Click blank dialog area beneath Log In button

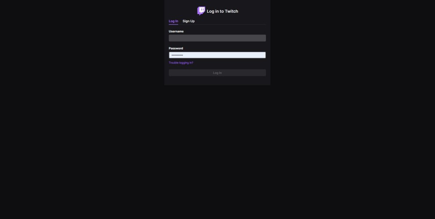[217, 81]
